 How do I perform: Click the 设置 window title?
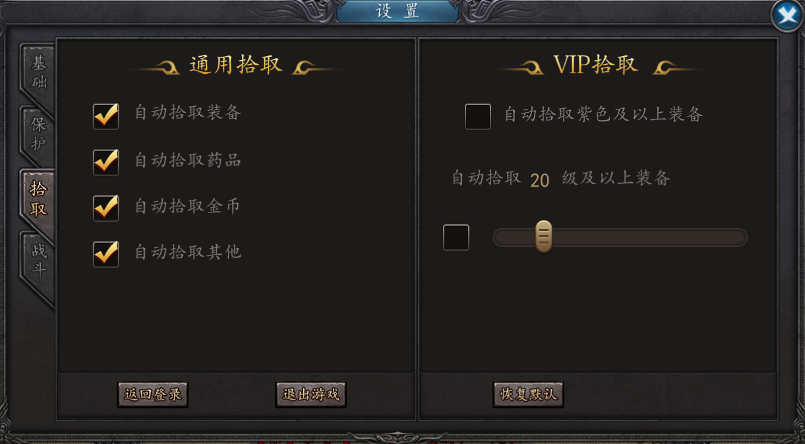point(398,11)
